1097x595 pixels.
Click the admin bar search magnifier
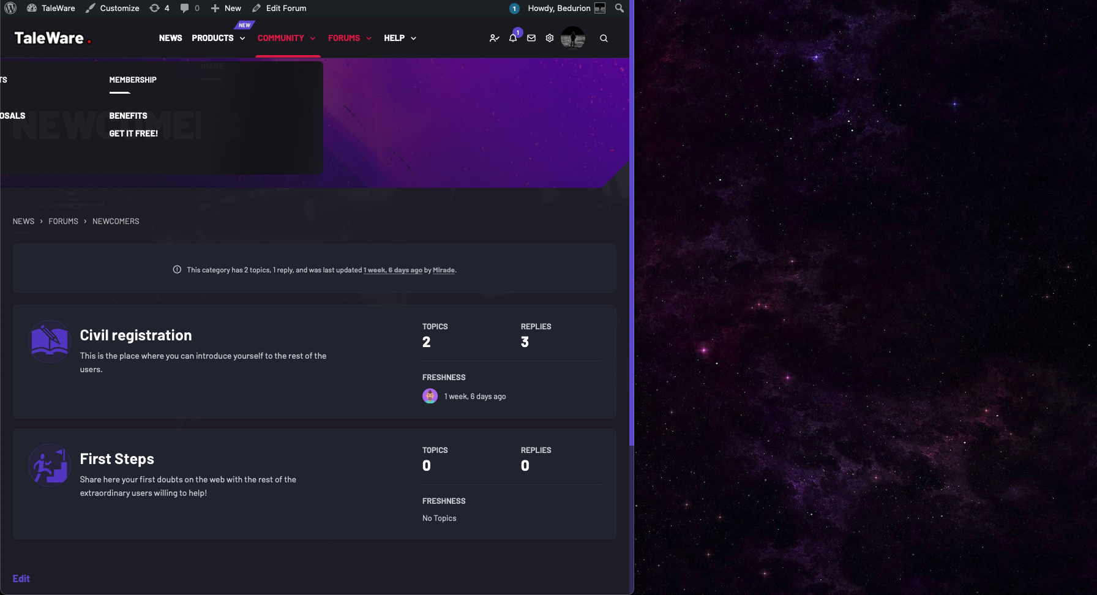click(x=620, y=8)
